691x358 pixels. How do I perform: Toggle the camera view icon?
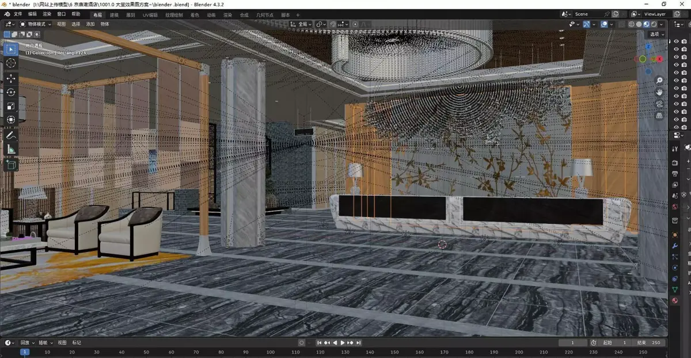[659, 104]
